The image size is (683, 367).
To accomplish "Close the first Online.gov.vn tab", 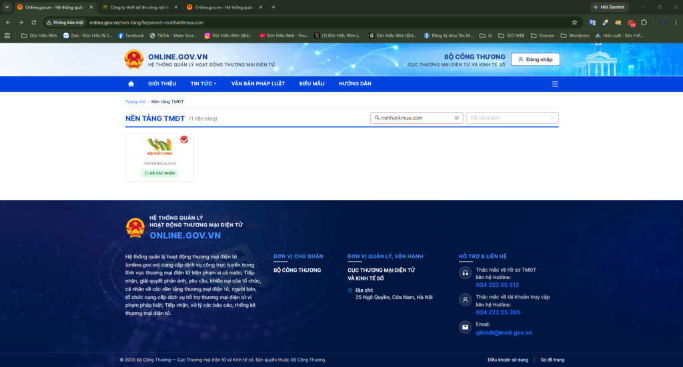I will pyautogui.click(x=91, y=7).
